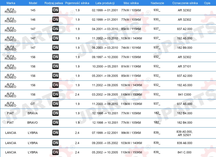Click engine code '839 A5.000, AR 32501'
The image size is (216, 157).
[185, 133]
